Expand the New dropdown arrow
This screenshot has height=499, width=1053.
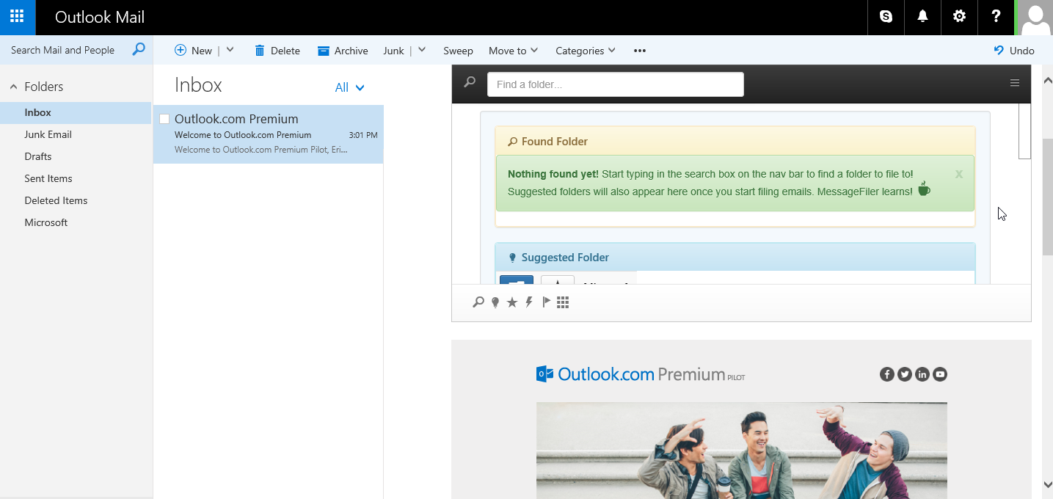(x=230, y=50)
